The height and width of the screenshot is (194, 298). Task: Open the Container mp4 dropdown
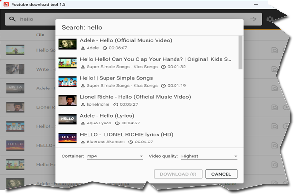pos(115,156)
